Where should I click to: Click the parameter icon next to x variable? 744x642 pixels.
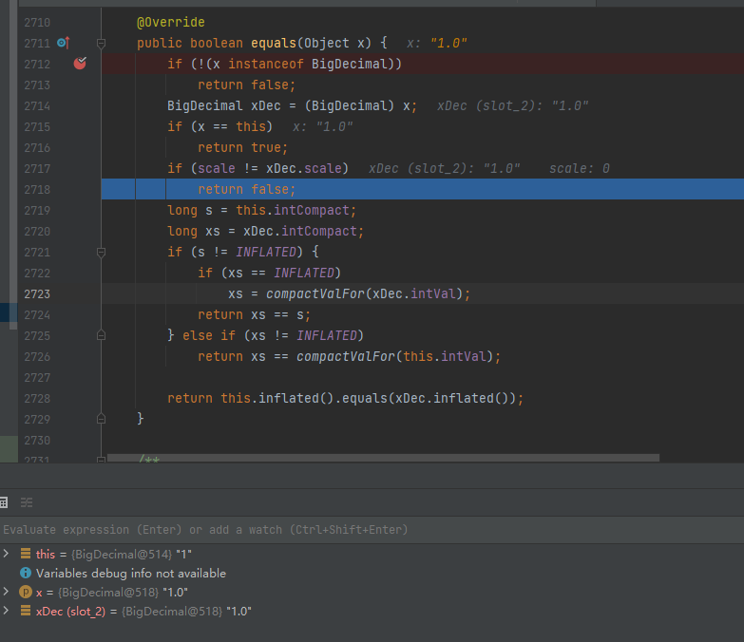[x=26, y=592]
